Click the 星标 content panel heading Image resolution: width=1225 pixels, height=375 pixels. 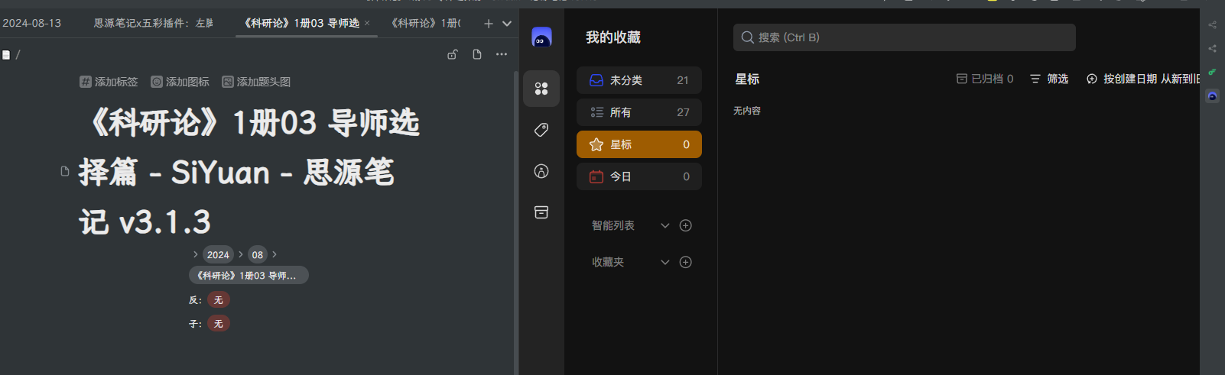point(747,79)
